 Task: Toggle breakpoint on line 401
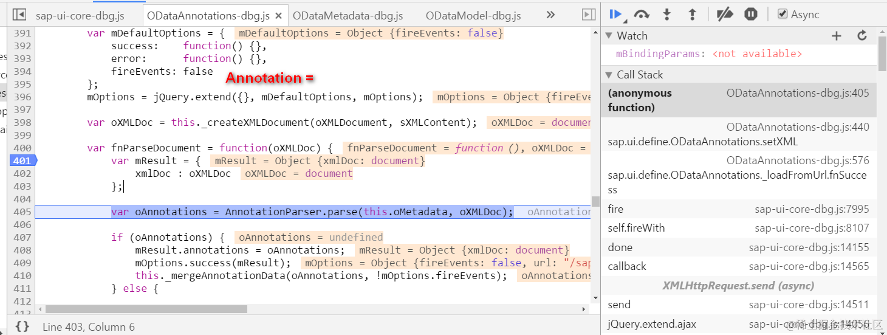pyautogui.click(x=23, y=161)
